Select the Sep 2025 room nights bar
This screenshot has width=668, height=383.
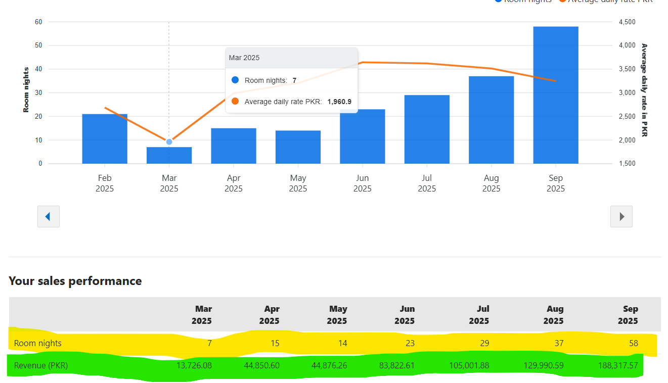click(x=555, y=95)
